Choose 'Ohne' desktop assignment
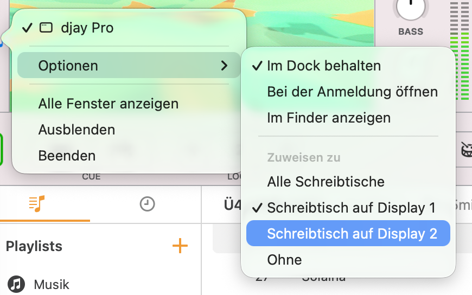The image size is (472, 295). pyautogui.click(x=284, y=260)
